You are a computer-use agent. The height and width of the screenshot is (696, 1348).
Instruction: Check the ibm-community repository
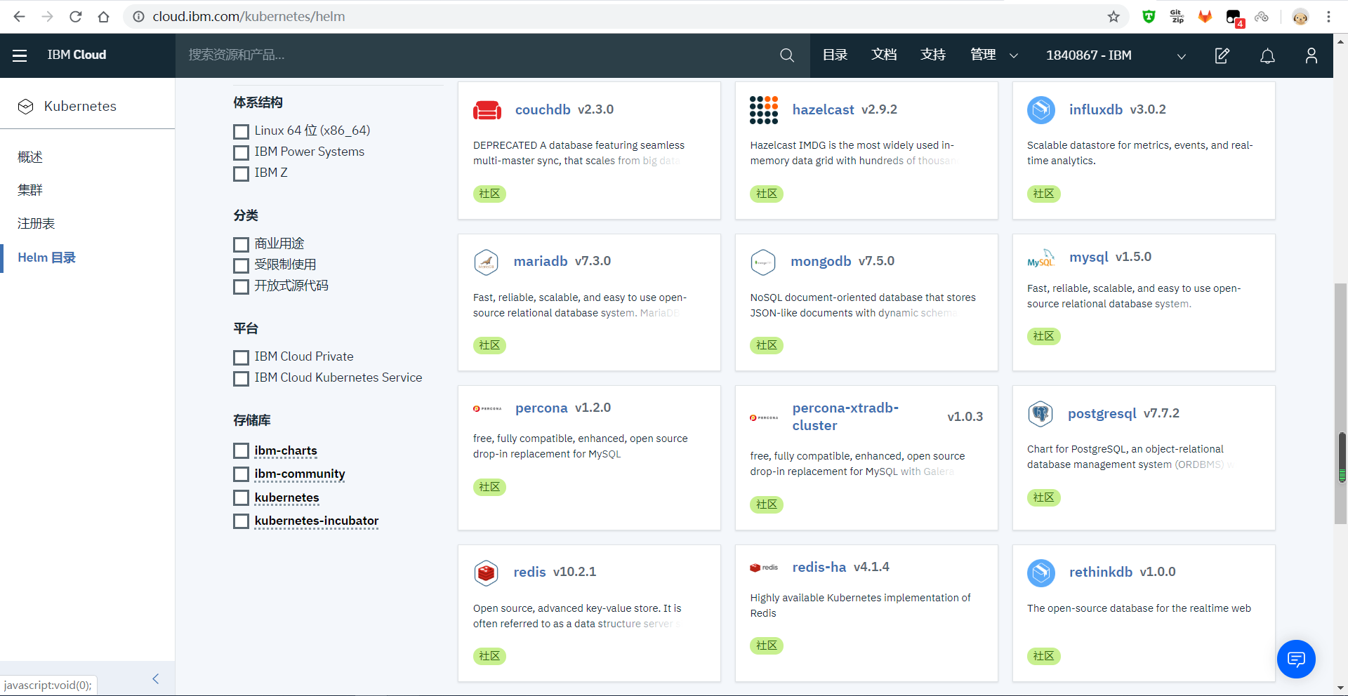click(241, 474)
